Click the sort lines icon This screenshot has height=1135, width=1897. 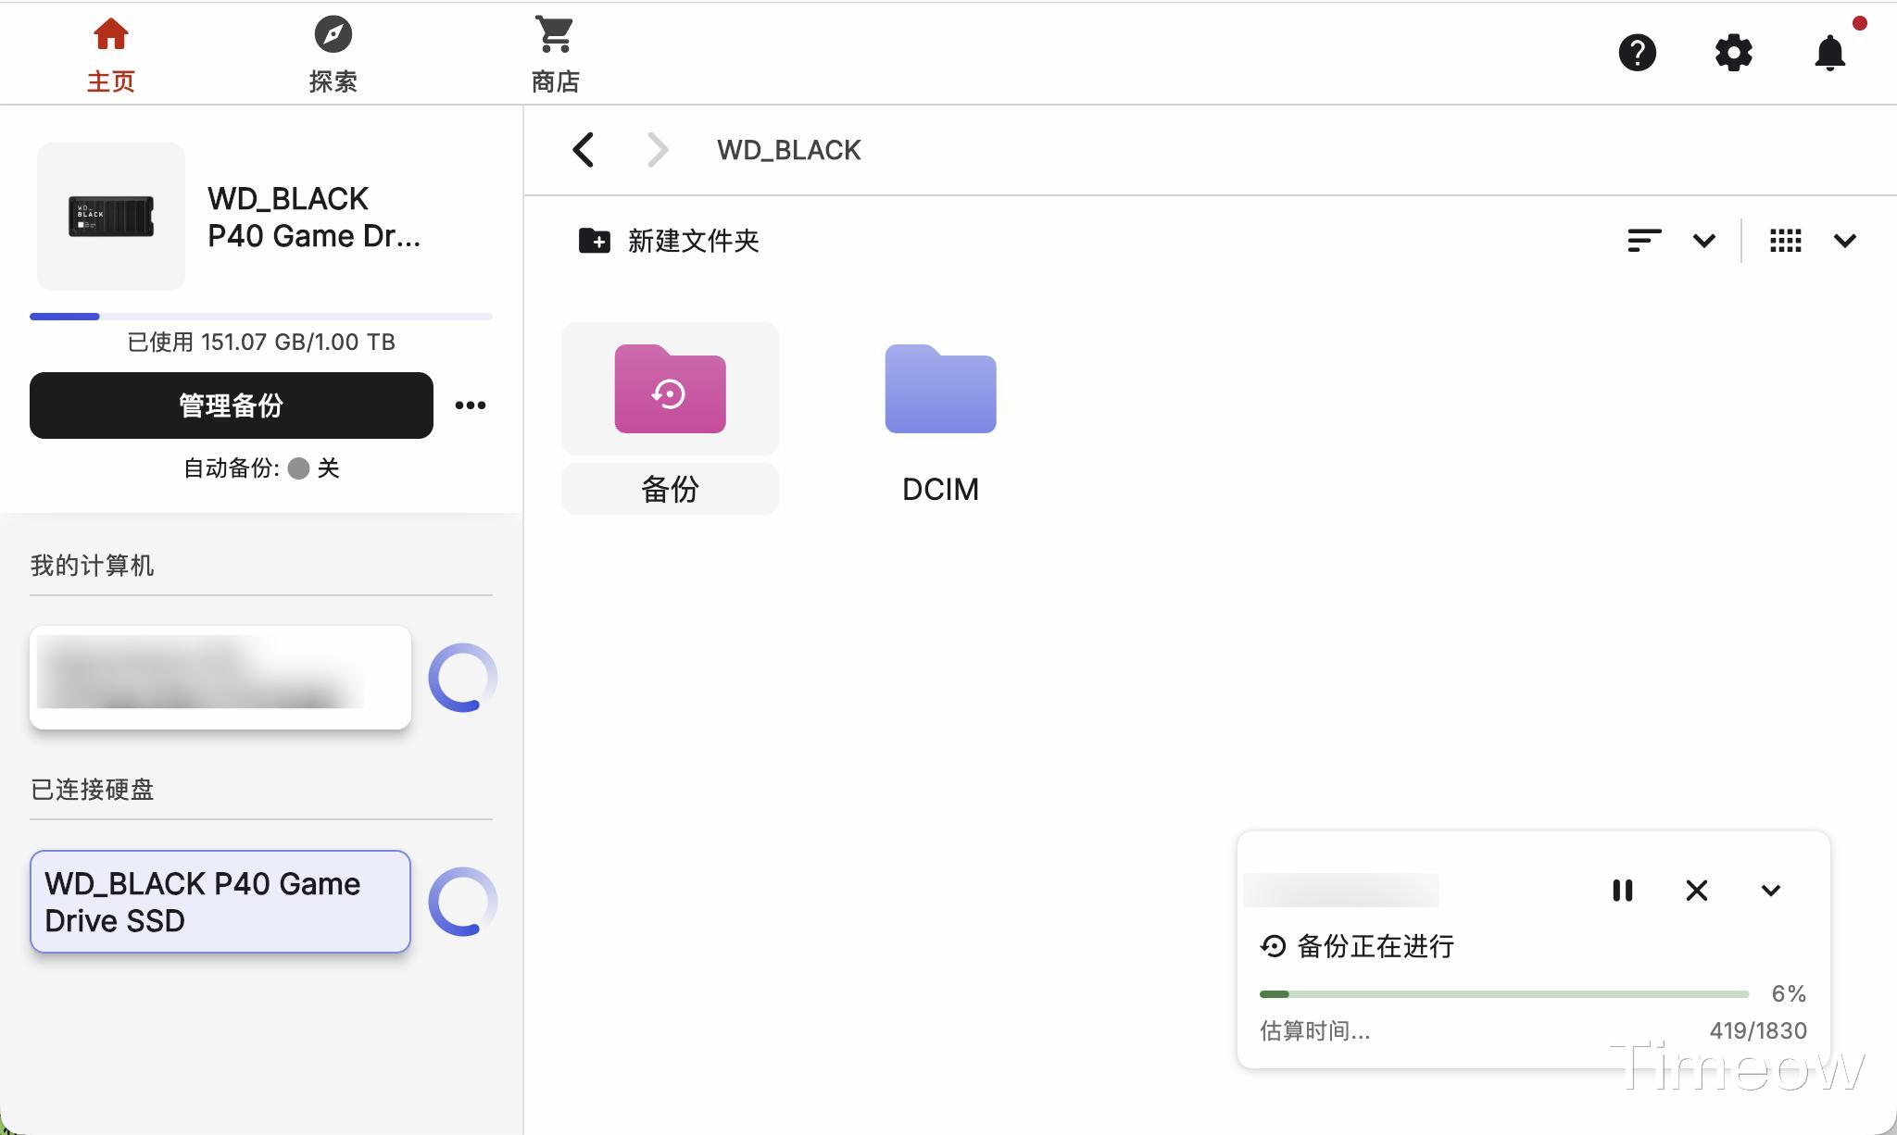pyautogui.click(x=1643, y=241)
